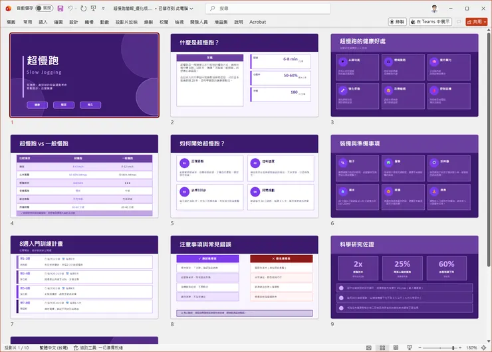Switch to the 繪圖 ribbon tab
The height and width of the screenshot is (352, 492).
[59, 22]
